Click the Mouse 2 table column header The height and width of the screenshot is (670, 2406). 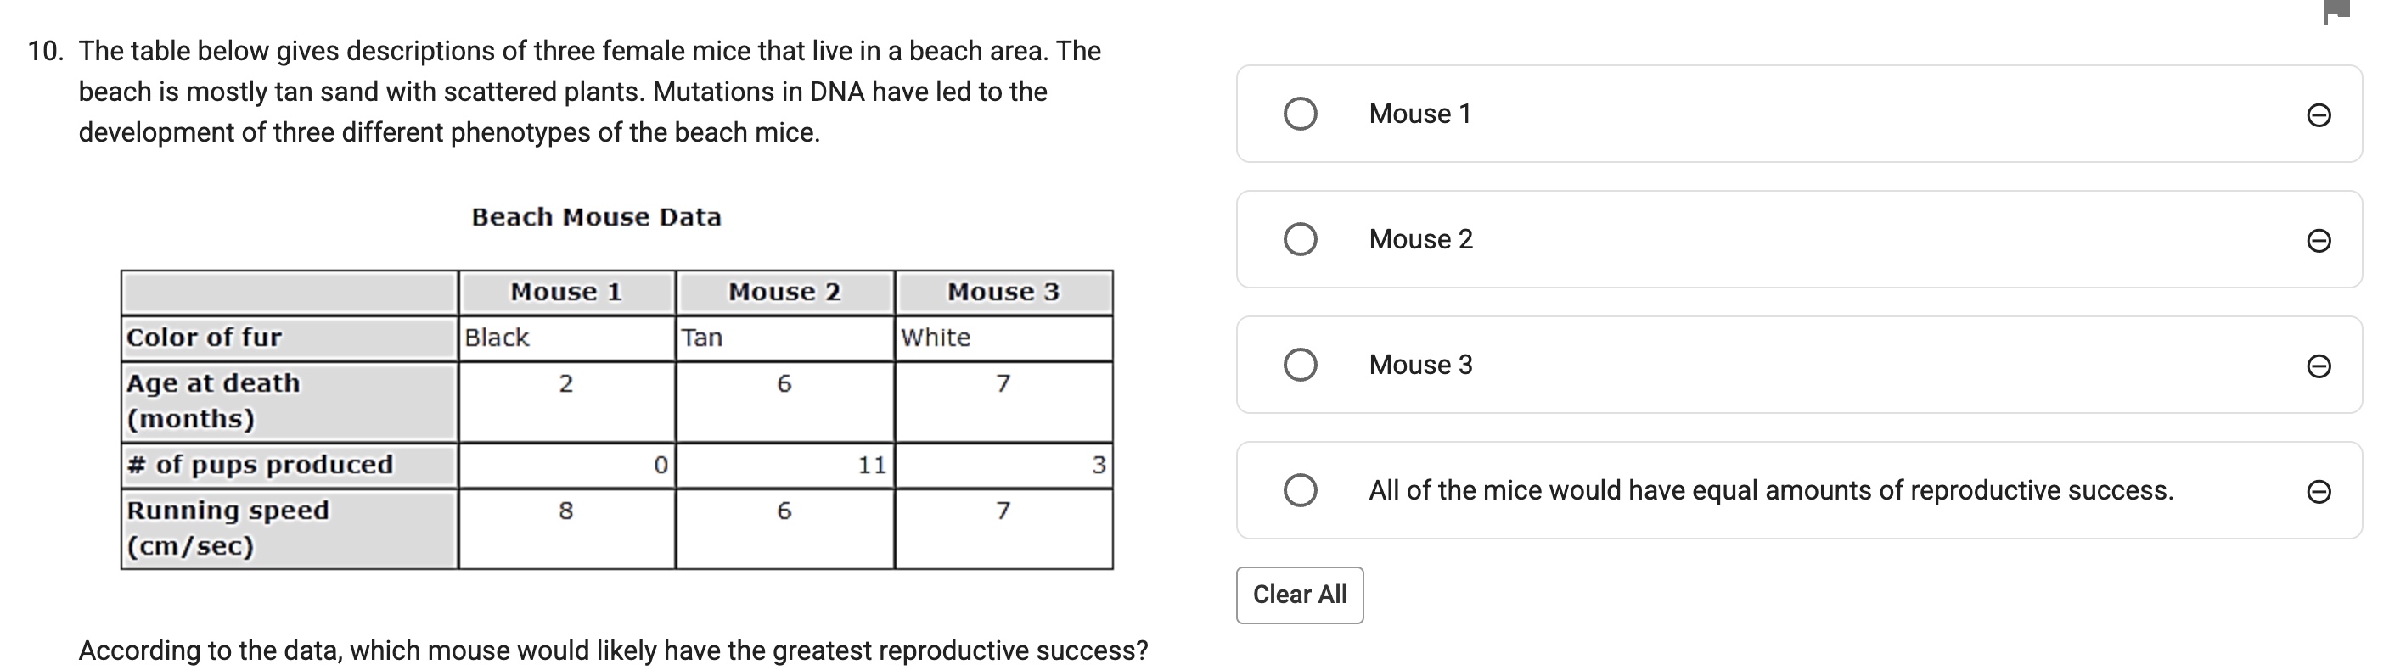coord(784,292)
